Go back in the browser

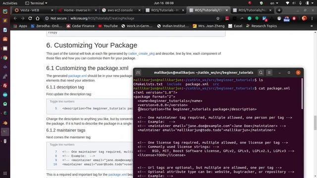tap(15, 18)
